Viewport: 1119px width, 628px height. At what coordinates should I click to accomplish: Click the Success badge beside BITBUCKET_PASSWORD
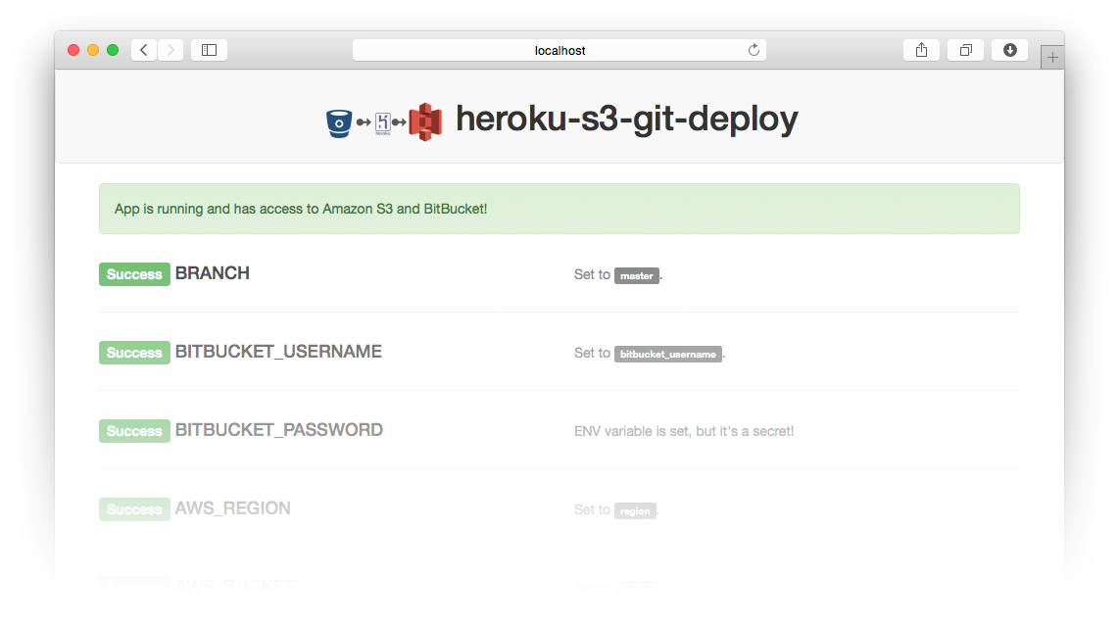134,431
